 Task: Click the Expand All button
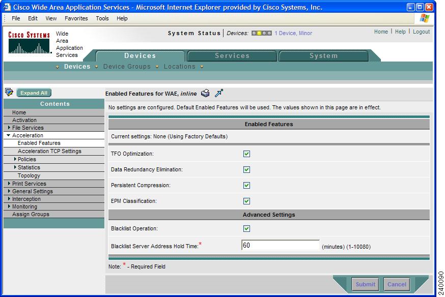34,93
